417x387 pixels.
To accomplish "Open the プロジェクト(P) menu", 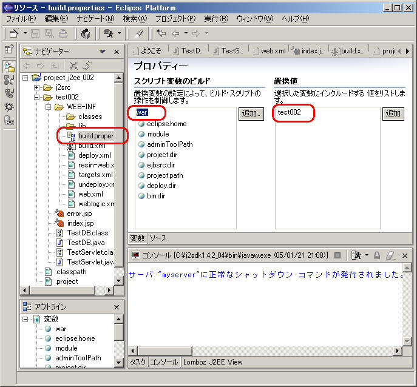I will [175, 19].
